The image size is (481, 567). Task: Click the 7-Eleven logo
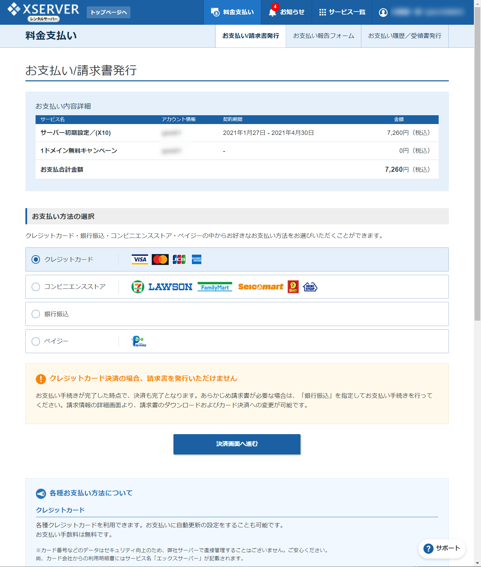coord(138,287)
